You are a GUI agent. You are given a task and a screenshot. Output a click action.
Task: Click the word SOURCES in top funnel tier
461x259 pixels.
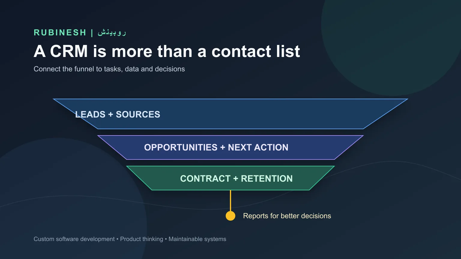point(138,115)
